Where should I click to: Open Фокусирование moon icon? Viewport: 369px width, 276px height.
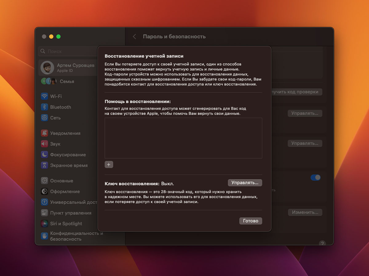pyautogui.click(x=45, y=155)
